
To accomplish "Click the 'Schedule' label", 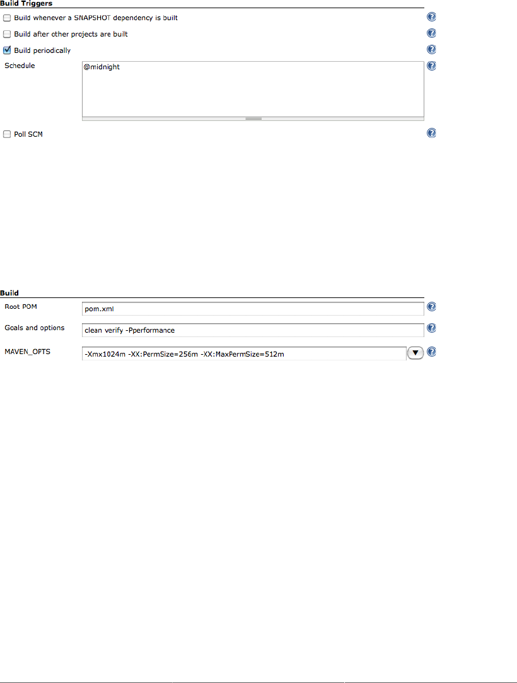I will pyautogui.click(x=20, y=66).
